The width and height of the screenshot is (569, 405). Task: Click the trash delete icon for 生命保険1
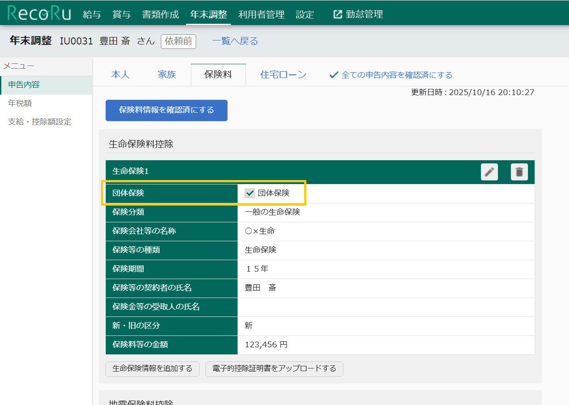click(519, 172)
